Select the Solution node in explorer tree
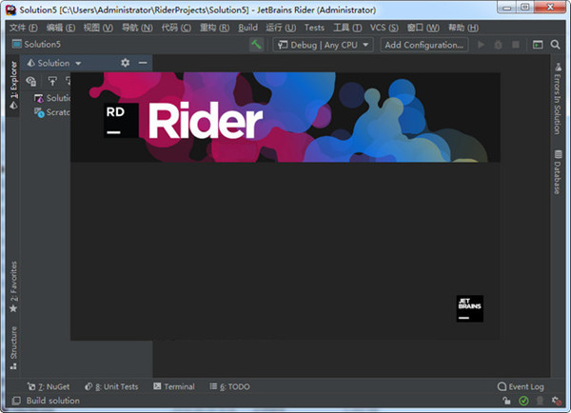Viewport: 571px width, 413px height. [52, 98]
